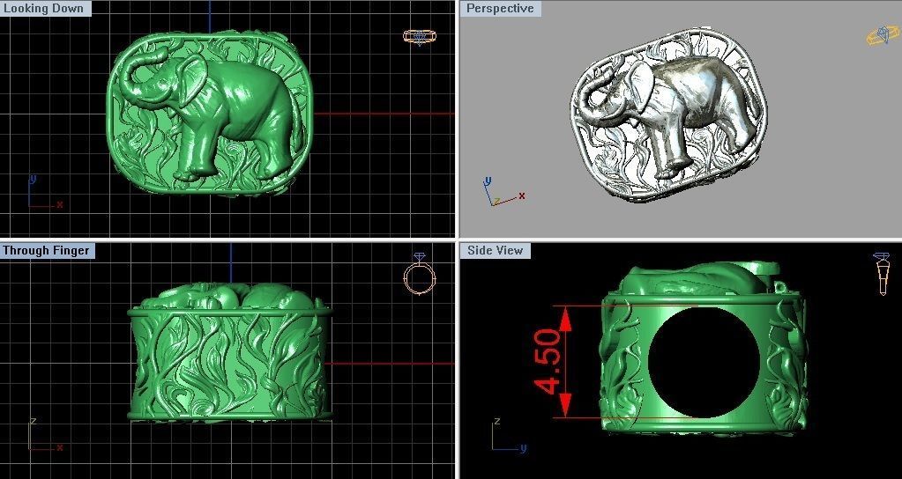Click the XY axis gizmo in Looking Down view
This screenshot has height=479, width=902.
click(45, 193)
